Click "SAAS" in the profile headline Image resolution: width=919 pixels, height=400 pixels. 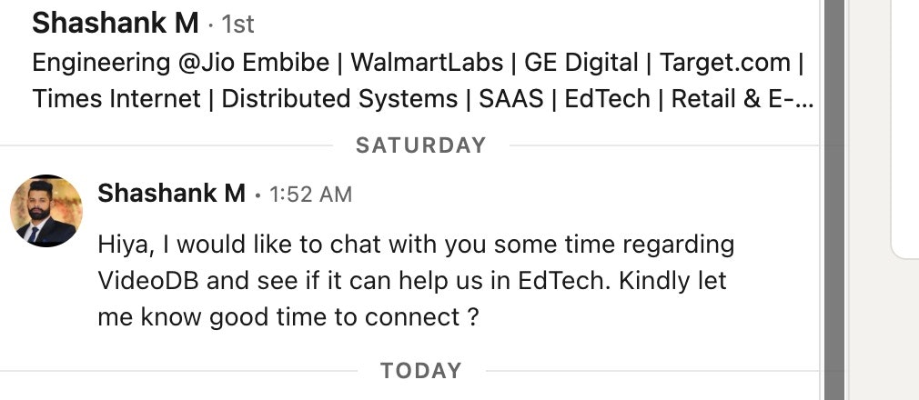(511, 98)
